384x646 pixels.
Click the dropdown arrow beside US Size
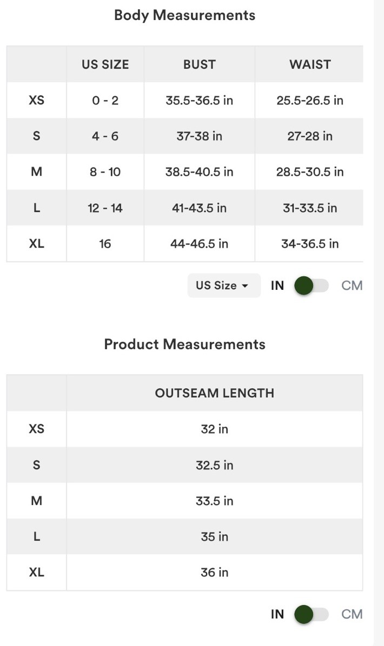(x=245, y=286)
